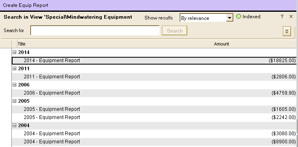Select the 2006 - Equipment Report document
Screen dimensions: 298x147
tap(154, 93)
